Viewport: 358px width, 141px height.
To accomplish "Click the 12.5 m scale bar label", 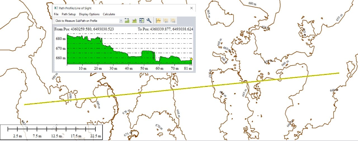I will [x=56, y=136].
